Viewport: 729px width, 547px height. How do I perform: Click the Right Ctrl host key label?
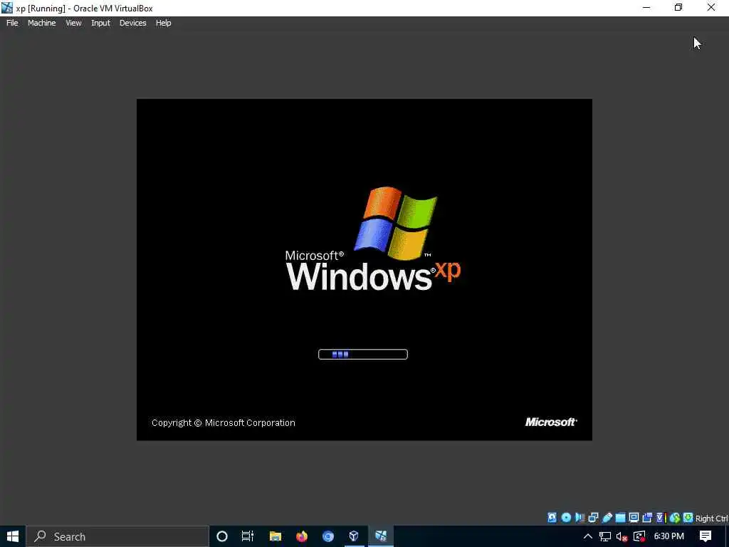click(711, 519)
